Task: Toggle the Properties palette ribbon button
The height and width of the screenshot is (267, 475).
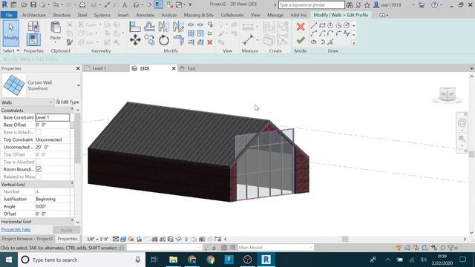Action: coord(33,40)
